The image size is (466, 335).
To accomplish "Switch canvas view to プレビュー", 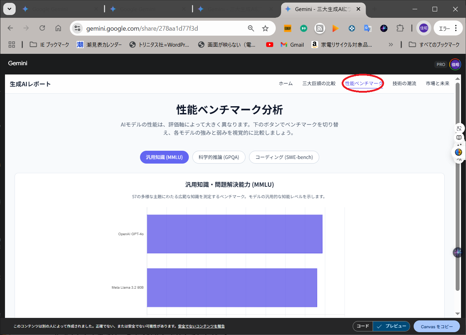I will point(392,326).
